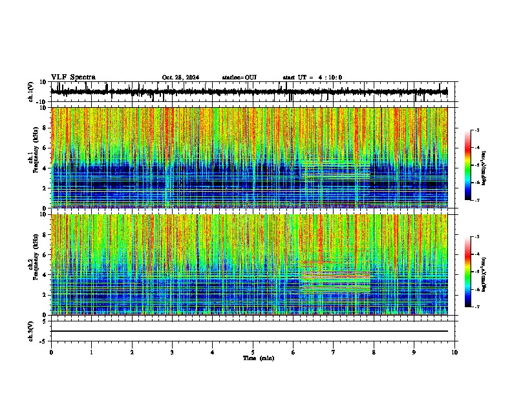Click the "ch.1(V)" waveform axis label
Viewport: 512px width, 395px height.
[30, 92]
